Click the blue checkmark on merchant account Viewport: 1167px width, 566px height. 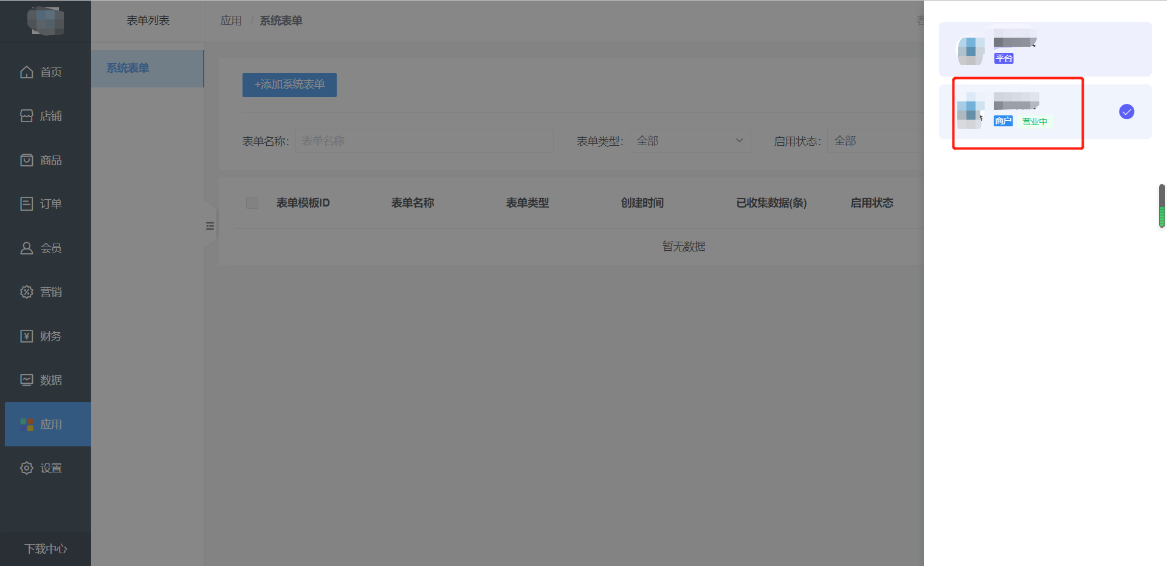click(x=1126, y=112)
